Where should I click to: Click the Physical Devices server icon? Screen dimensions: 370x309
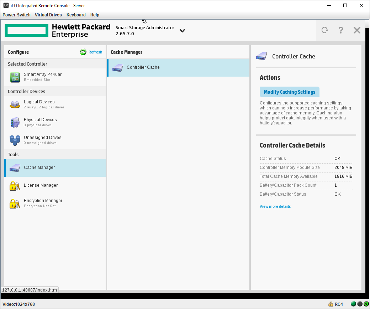(15, 122)
